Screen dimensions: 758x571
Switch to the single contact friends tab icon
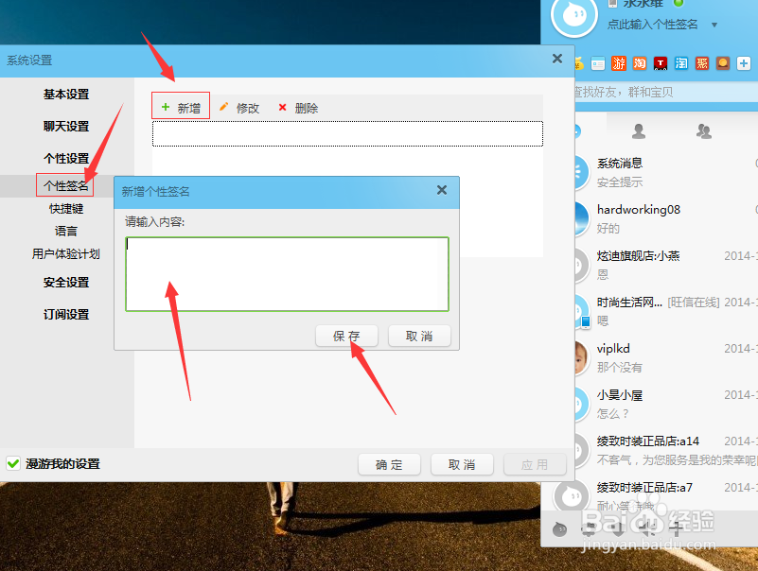639,130
